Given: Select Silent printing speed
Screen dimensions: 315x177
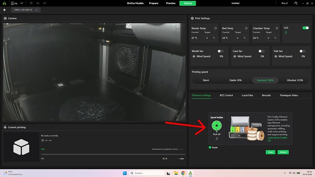Looking at the screenshot, I should pyautogui.click(x=206, y=80).
